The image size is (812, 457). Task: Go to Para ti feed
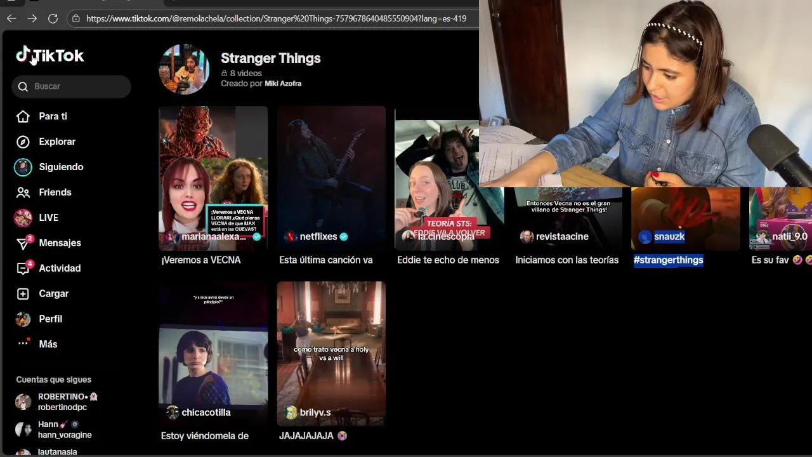(x=53, y=116)
